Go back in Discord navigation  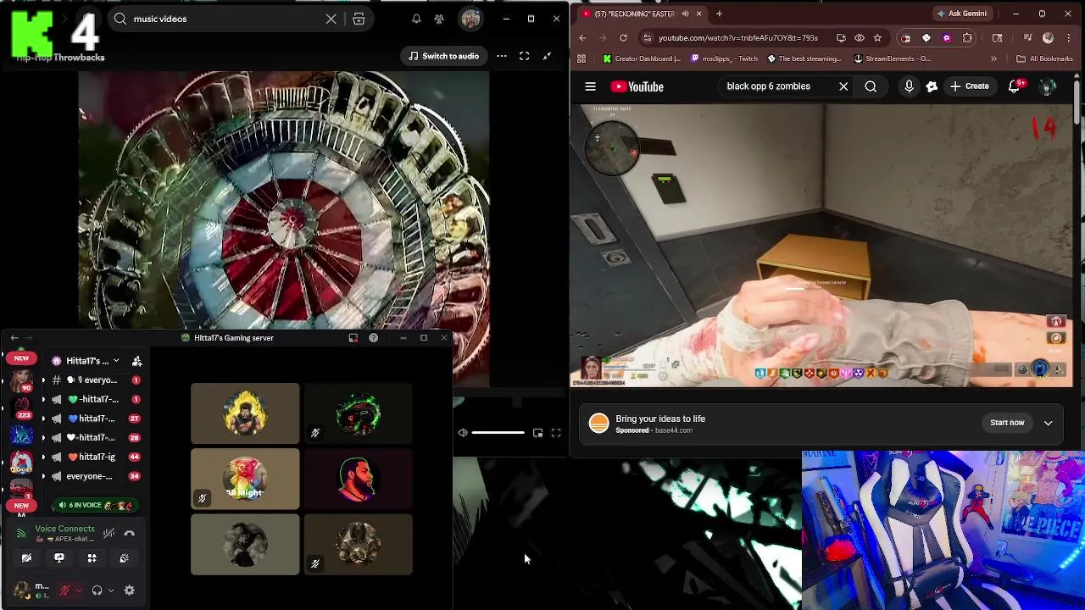[x=14, y=338]
